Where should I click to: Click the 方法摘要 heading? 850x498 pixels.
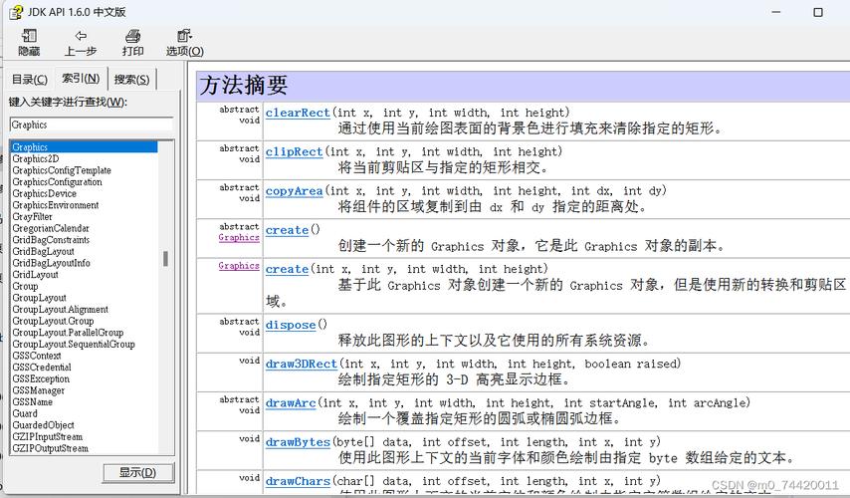[244, 86]
